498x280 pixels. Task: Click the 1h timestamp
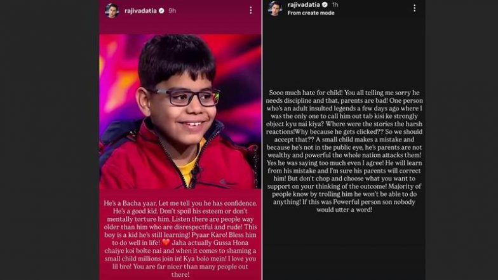(x=335, y=5)
